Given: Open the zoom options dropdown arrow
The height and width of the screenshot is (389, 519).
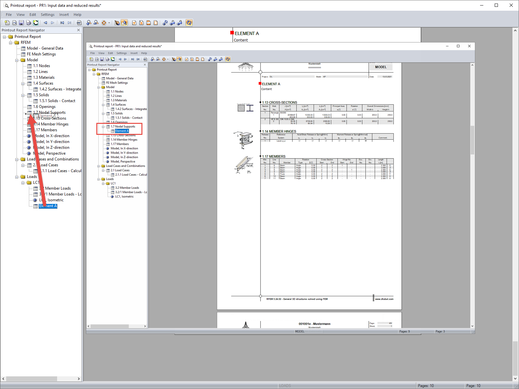Looking at the screenshot, I should (x=109, y=23).
